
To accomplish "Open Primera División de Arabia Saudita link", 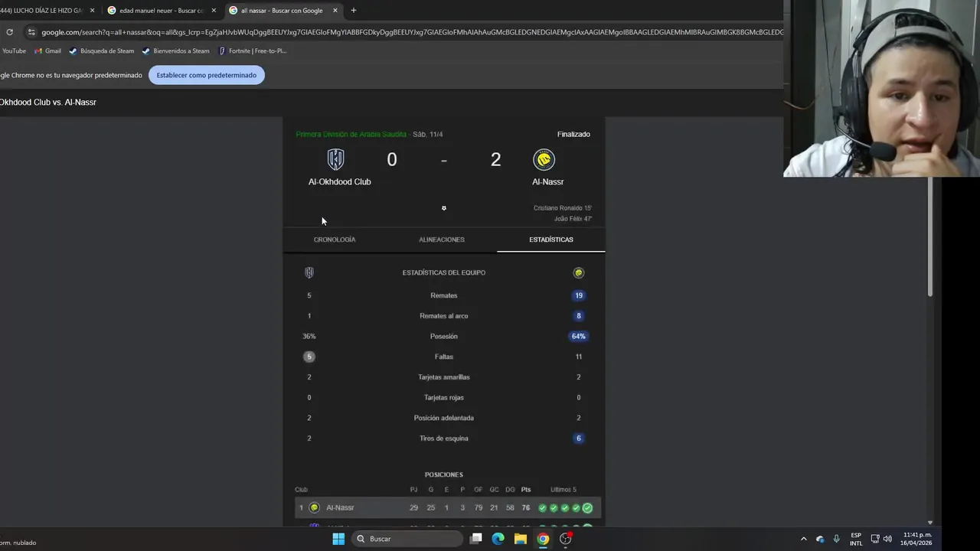I will pyautogui.click(x=351, y=135).
